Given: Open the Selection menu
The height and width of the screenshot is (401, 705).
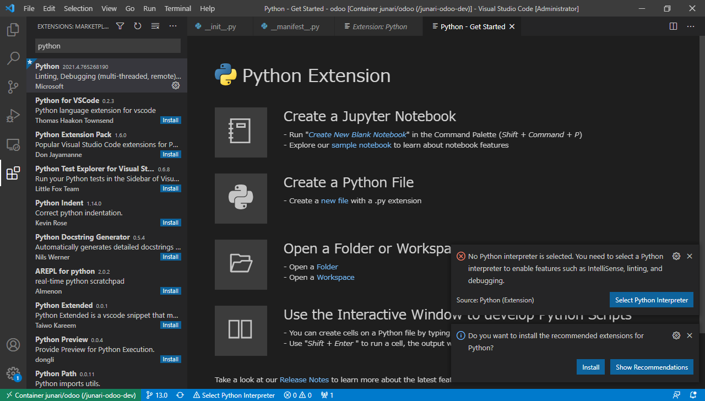Looking at the screenshot, I should click(x=78, y=8).
